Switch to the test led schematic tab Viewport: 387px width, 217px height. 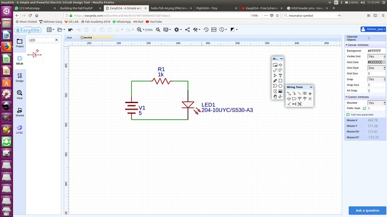[x=96, y=37]
